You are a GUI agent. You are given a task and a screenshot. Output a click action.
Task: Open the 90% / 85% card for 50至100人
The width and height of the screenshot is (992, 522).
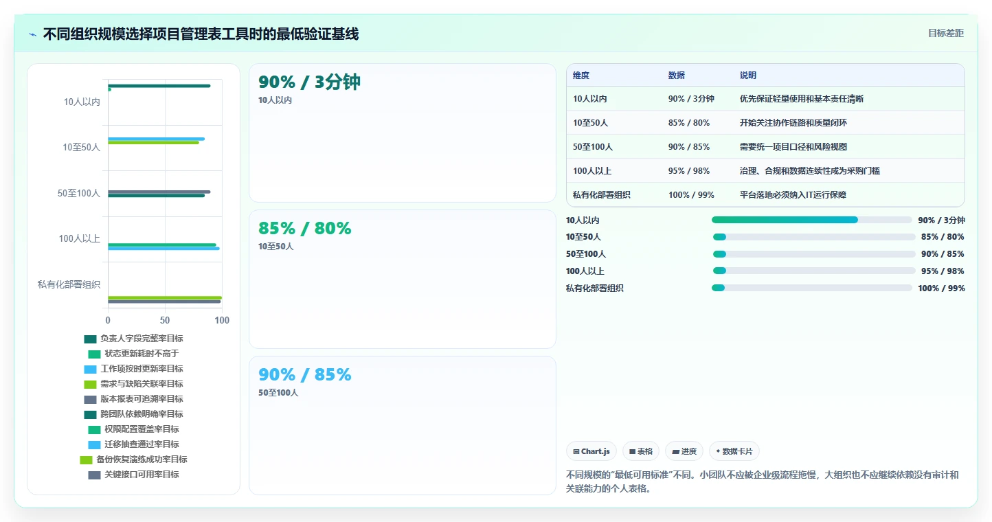click(403, 425)
